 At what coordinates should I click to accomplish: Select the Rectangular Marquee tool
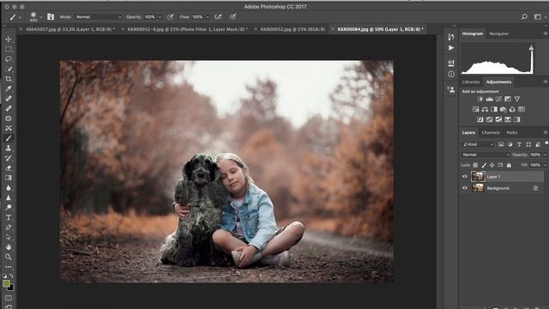point(9,49)
